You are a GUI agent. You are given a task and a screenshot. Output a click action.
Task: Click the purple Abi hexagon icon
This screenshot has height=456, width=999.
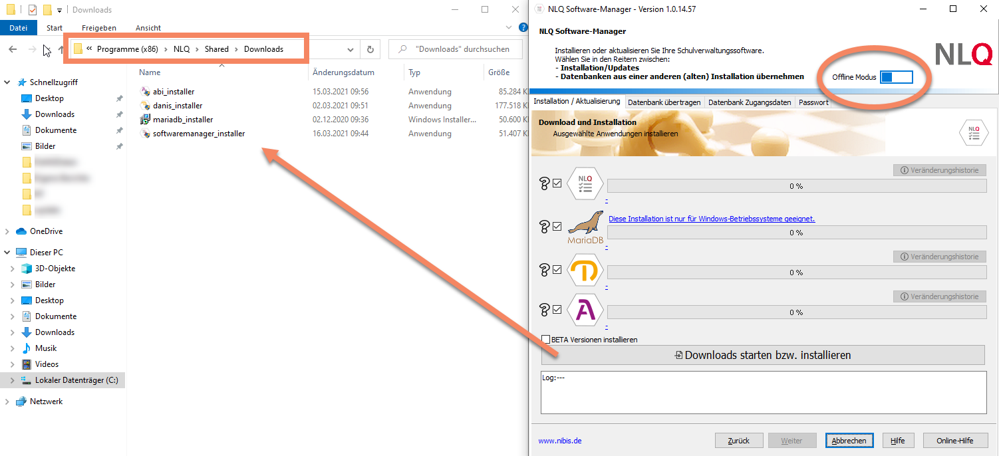point(585,310)
